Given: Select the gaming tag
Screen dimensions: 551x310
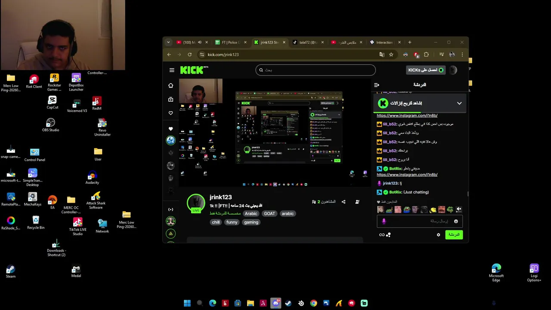Looking at the screenshot, I should [251, 222].
